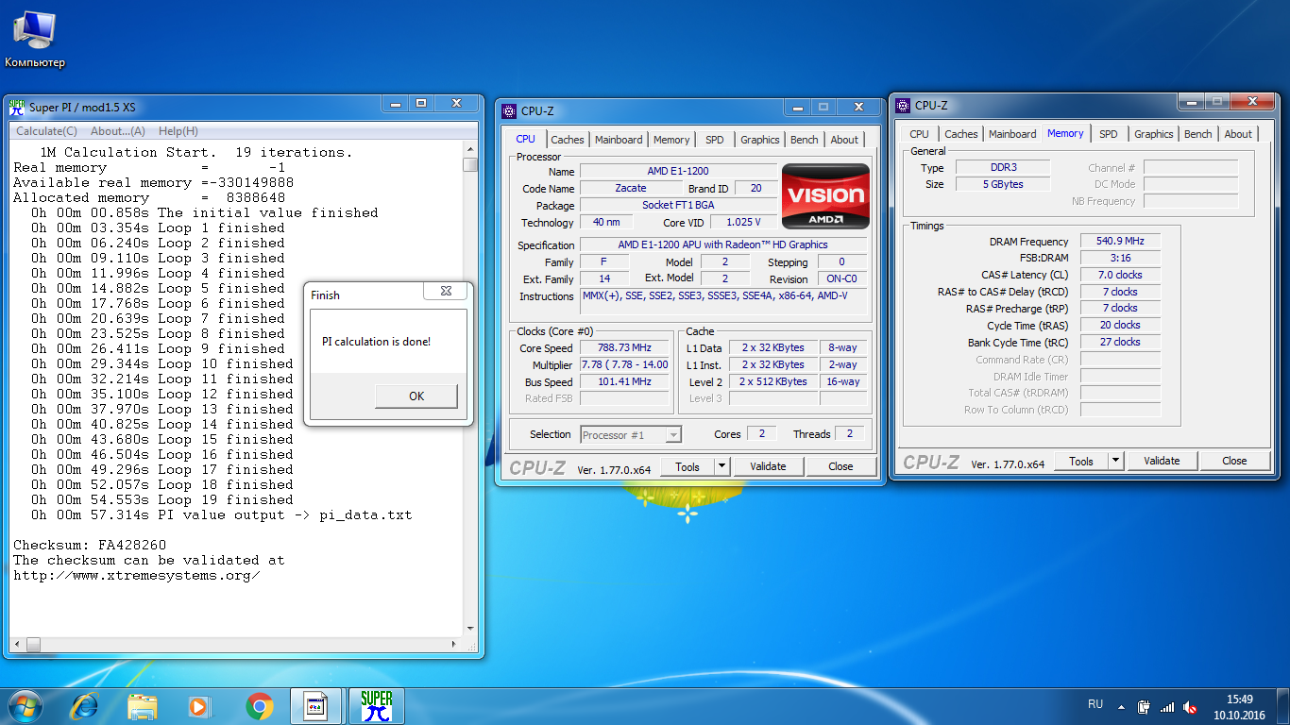Launch Internet Explorer from the taskbar
This screenshot has width=1290, height=725.
coord(85,705)
